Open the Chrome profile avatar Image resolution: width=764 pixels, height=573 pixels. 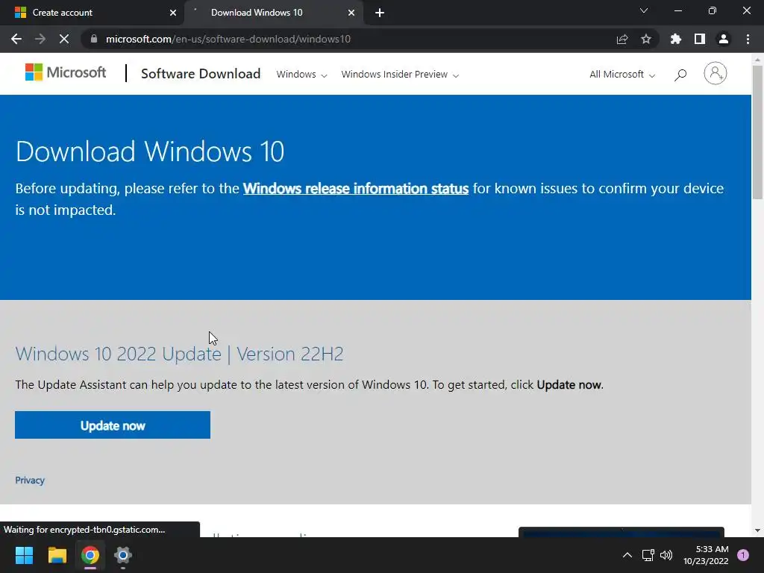(724, 39)
